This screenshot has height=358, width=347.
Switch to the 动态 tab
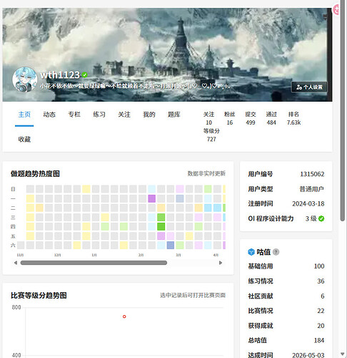[49, 115]
